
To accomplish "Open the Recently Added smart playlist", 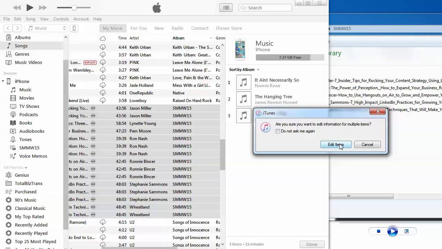I will [x=32, y=225].
